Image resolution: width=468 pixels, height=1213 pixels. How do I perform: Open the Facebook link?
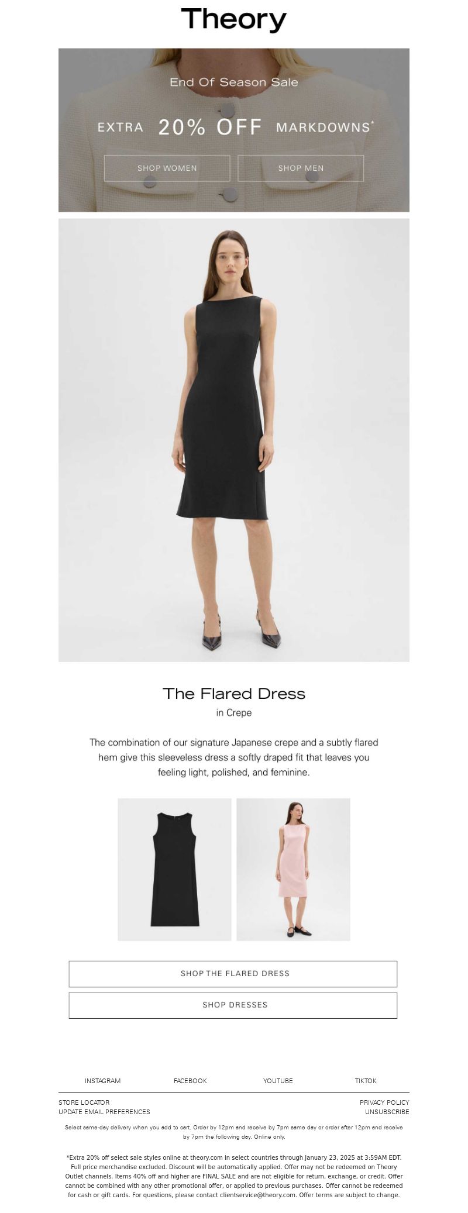coord(190,1081)
